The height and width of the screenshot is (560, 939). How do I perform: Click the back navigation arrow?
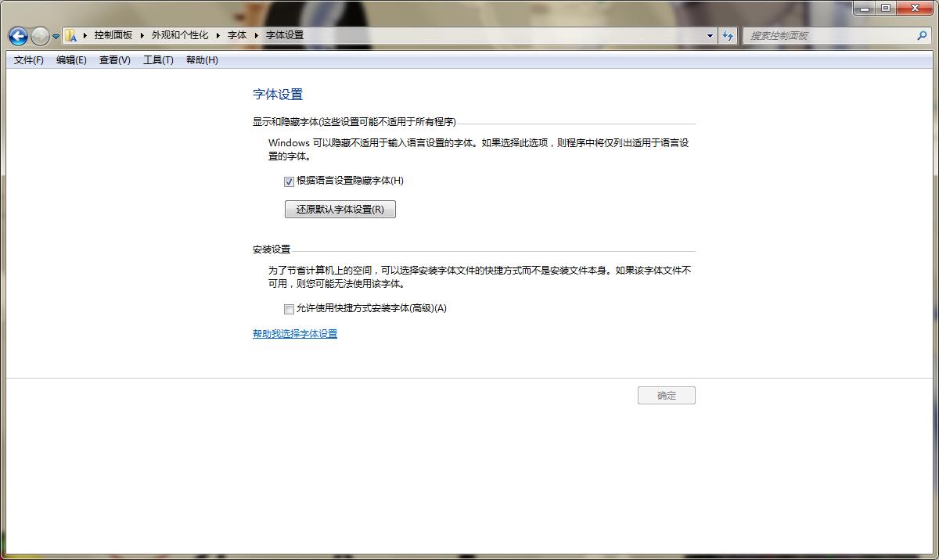pyautogui.click(x=17, y=36)
